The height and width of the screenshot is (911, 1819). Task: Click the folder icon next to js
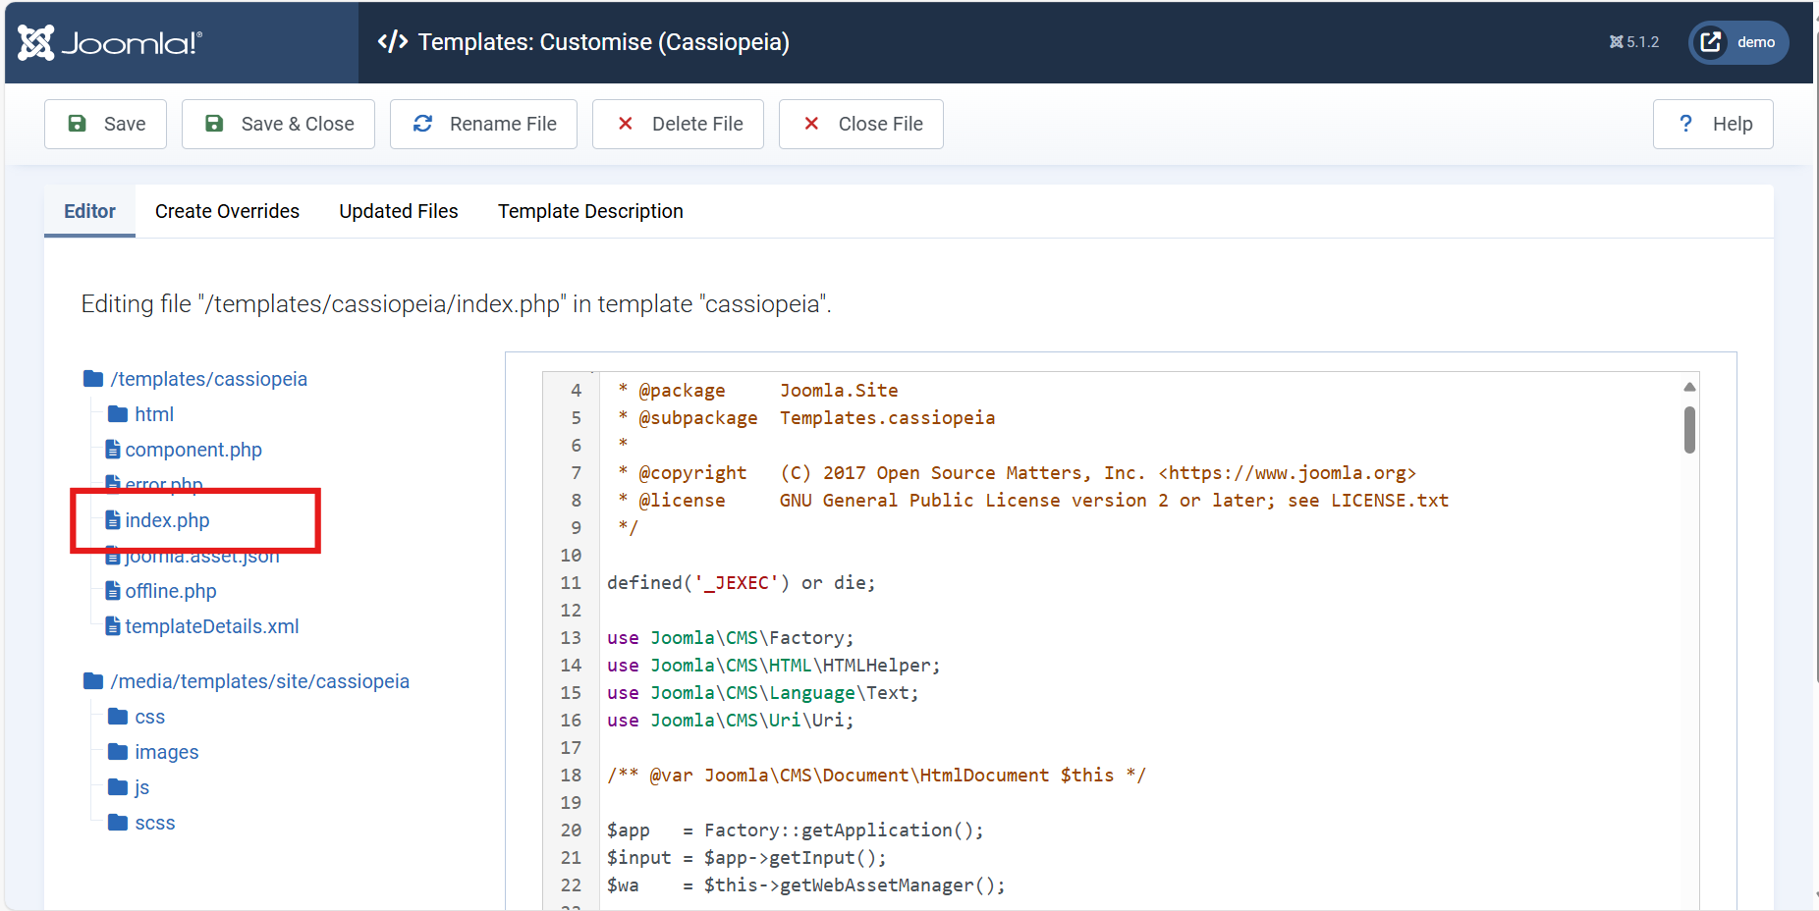point(118,787)
